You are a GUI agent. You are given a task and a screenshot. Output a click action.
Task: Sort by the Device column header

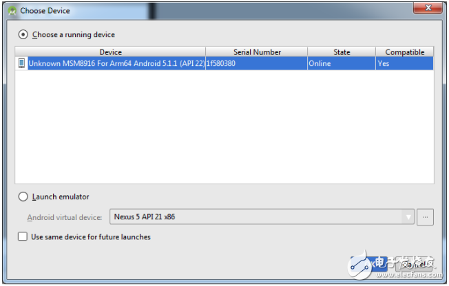point(110,52)
